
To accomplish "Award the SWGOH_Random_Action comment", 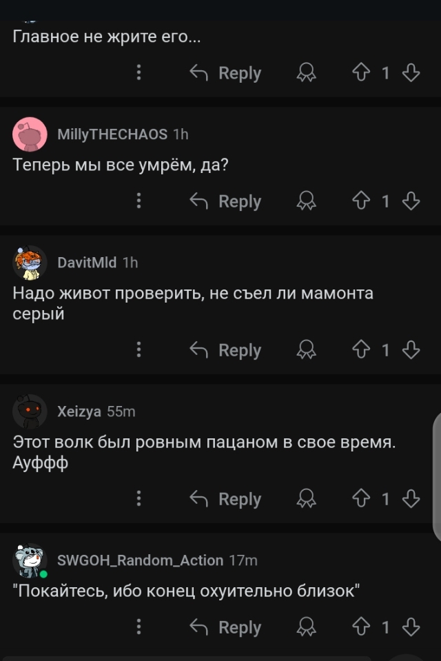I will (x=306, y=627).
